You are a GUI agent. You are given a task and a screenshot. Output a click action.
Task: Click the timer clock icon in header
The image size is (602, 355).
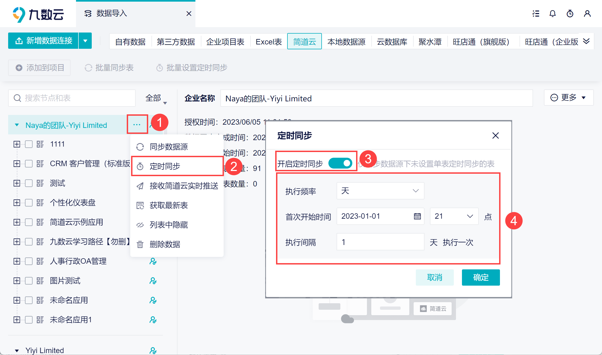pyautogui.click(x=570, y=14)
